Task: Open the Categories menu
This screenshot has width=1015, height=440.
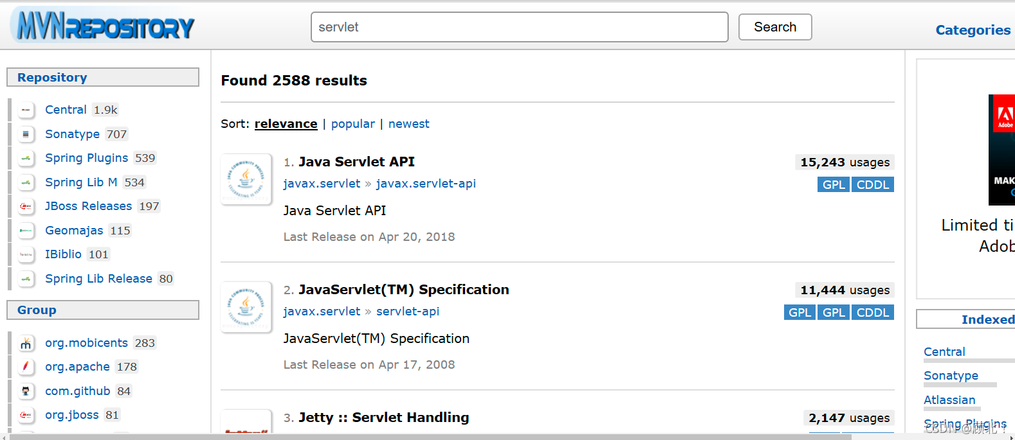Action: point(973,30)
